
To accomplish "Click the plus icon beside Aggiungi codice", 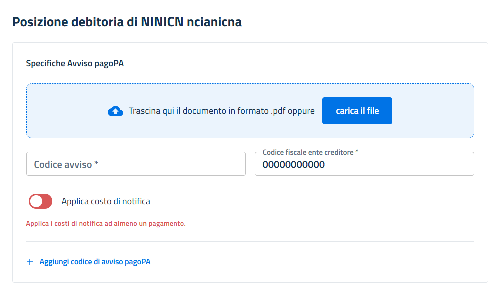I will pos(30,262).
